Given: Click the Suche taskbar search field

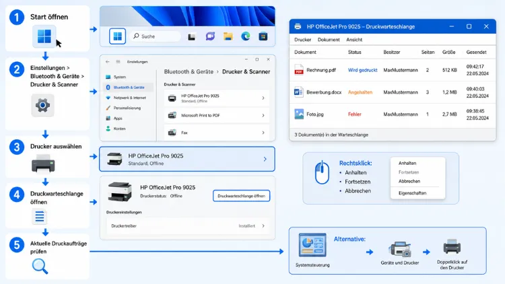Looking at the screenshot, I should point(156,36).
